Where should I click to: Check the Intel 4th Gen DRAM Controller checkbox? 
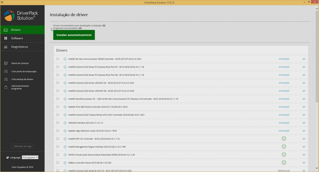58,59
